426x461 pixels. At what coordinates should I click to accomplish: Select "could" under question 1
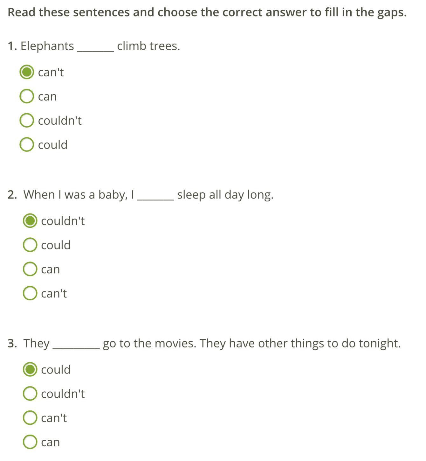[x=27, y=144]
